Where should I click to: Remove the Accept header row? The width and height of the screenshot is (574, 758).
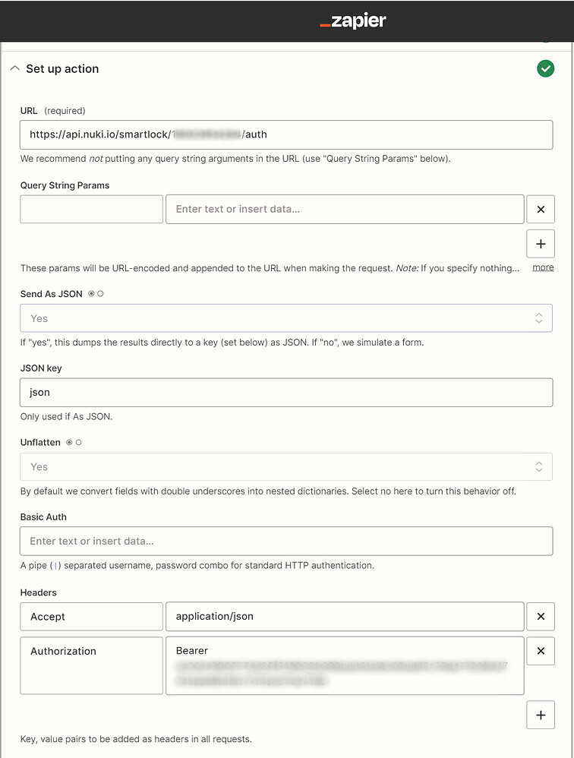[x=541, y=616]
